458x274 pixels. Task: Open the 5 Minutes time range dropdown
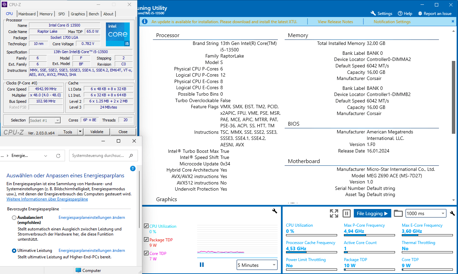(257, 265)
